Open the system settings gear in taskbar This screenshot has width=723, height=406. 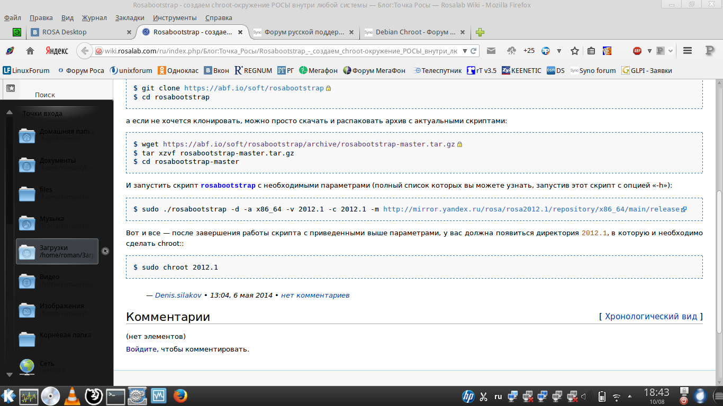pyautogui.click(x=137, y=395)
